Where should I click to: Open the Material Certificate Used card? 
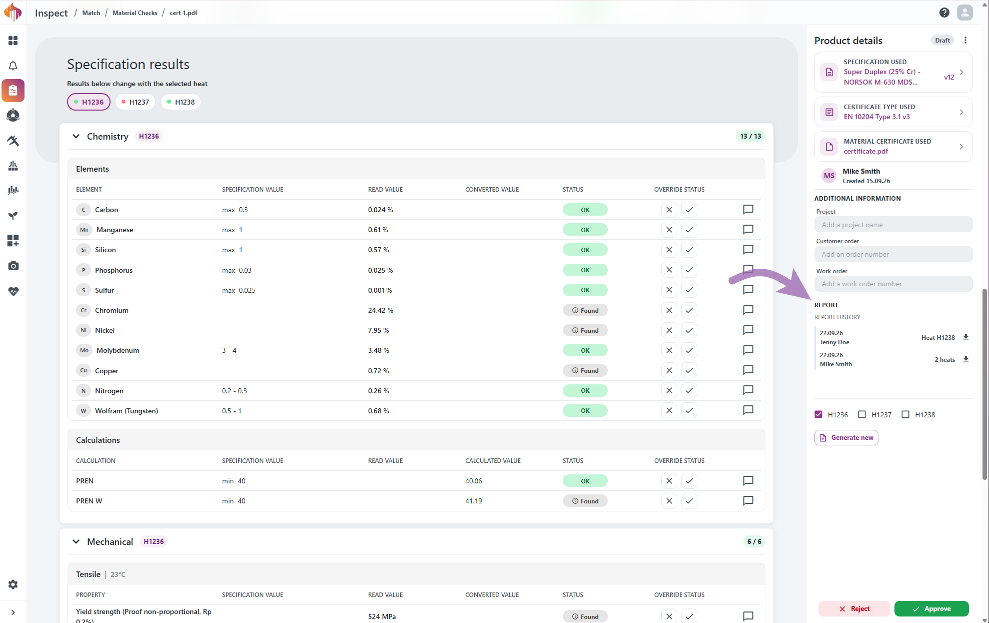point(893,146)
